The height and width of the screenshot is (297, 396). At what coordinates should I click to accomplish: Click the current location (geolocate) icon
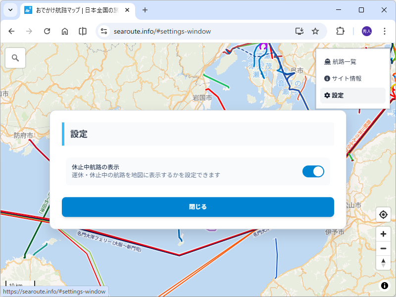(x=383, y=214)
